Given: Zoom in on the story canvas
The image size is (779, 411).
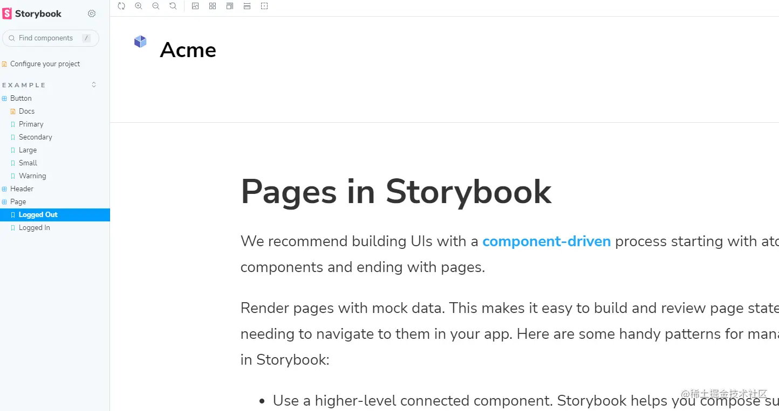Looking at the screenshot, I should pyautogui.click(x=139, y=6).
